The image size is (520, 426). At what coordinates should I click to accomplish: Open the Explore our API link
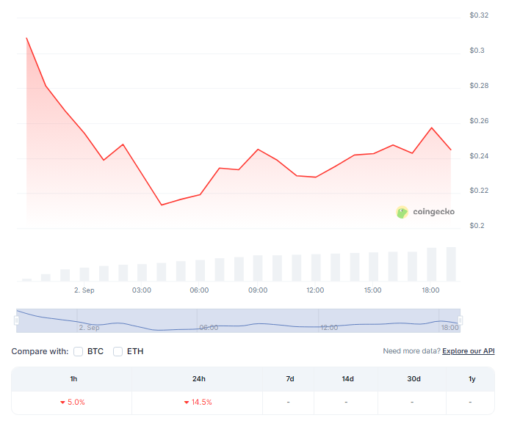tap(468, 351)
